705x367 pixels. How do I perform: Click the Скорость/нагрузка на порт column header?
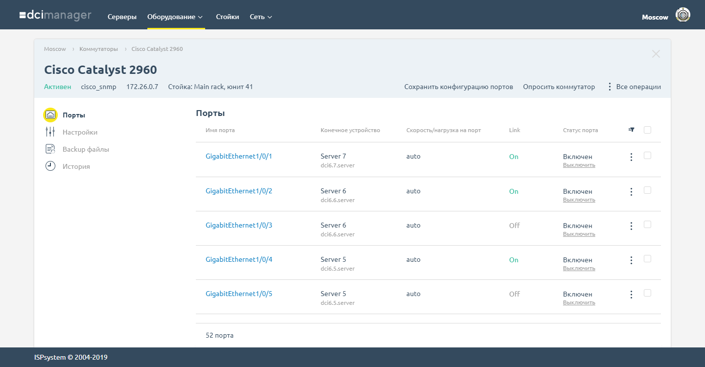coord(444,130)
